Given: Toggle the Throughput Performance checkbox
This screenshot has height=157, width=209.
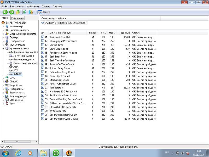Looking at the screenshot, I should [x=43, y=41].
